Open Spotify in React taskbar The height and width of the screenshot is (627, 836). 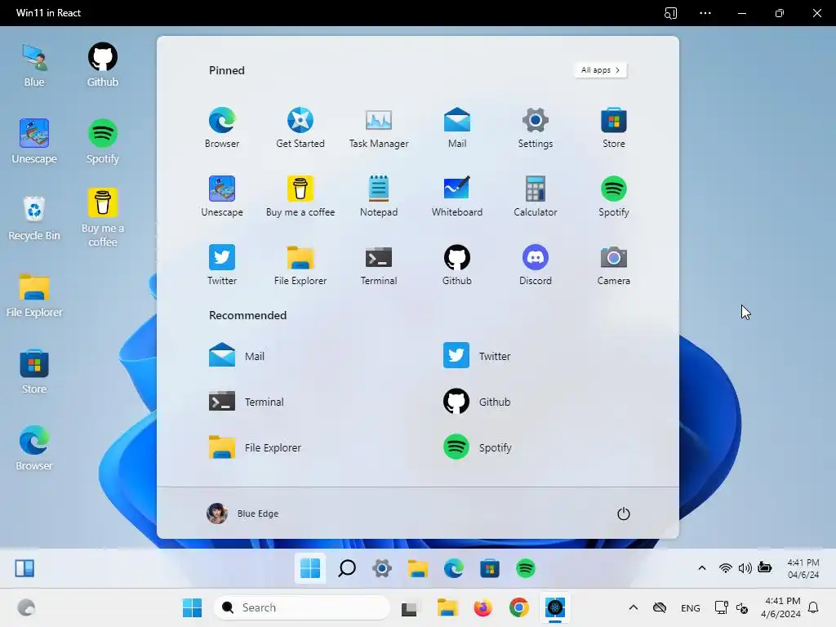point(525,568)
